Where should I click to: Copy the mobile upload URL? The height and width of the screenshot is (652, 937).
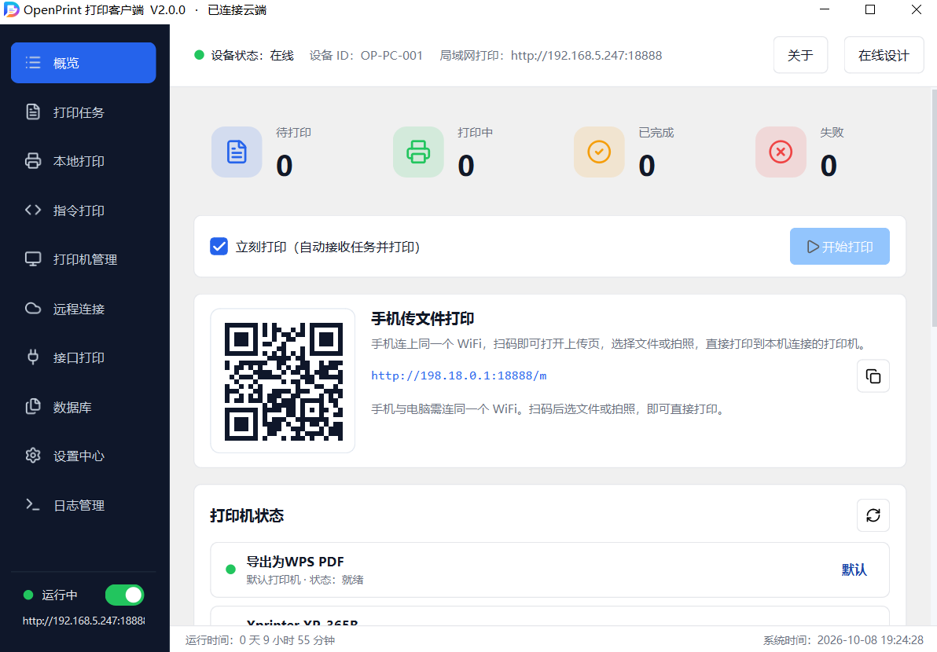coord(873,376)
